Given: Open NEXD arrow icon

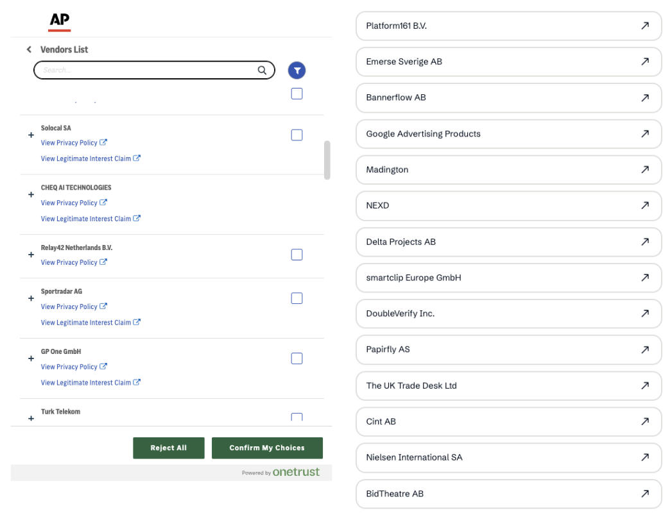Looking at the screenshot, I should tap(645, 206).
